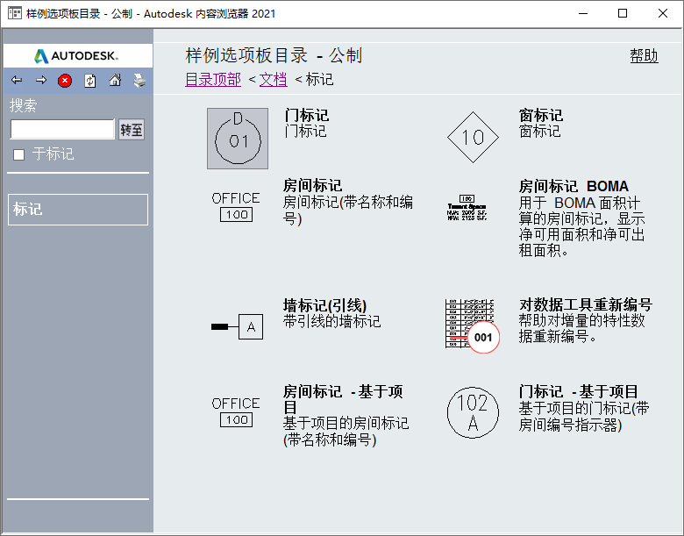
Task: Select the 窗标记 diamond 10 icon
Action: pyautogui.click(x=473, y=138)
